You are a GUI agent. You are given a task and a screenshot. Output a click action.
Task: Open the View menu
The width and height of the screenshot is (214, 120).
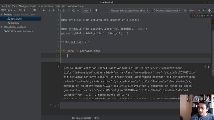click(x=15, y=6)
